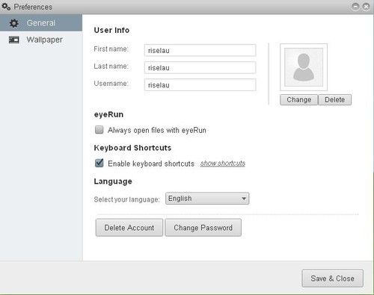Click the Change Password button
This screenshot has width=374, height=295.
coord(203,228)
